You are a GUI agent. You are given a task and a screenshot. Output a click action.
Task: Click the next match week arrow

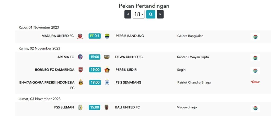[x=160, y=14]
